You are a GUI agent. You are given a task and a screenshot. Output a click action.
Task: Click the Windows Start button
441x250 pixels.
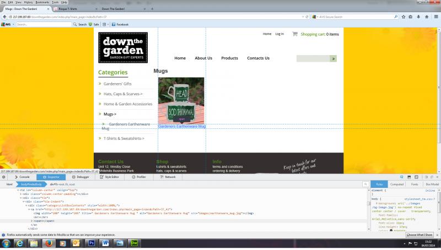tap(6, 243)
